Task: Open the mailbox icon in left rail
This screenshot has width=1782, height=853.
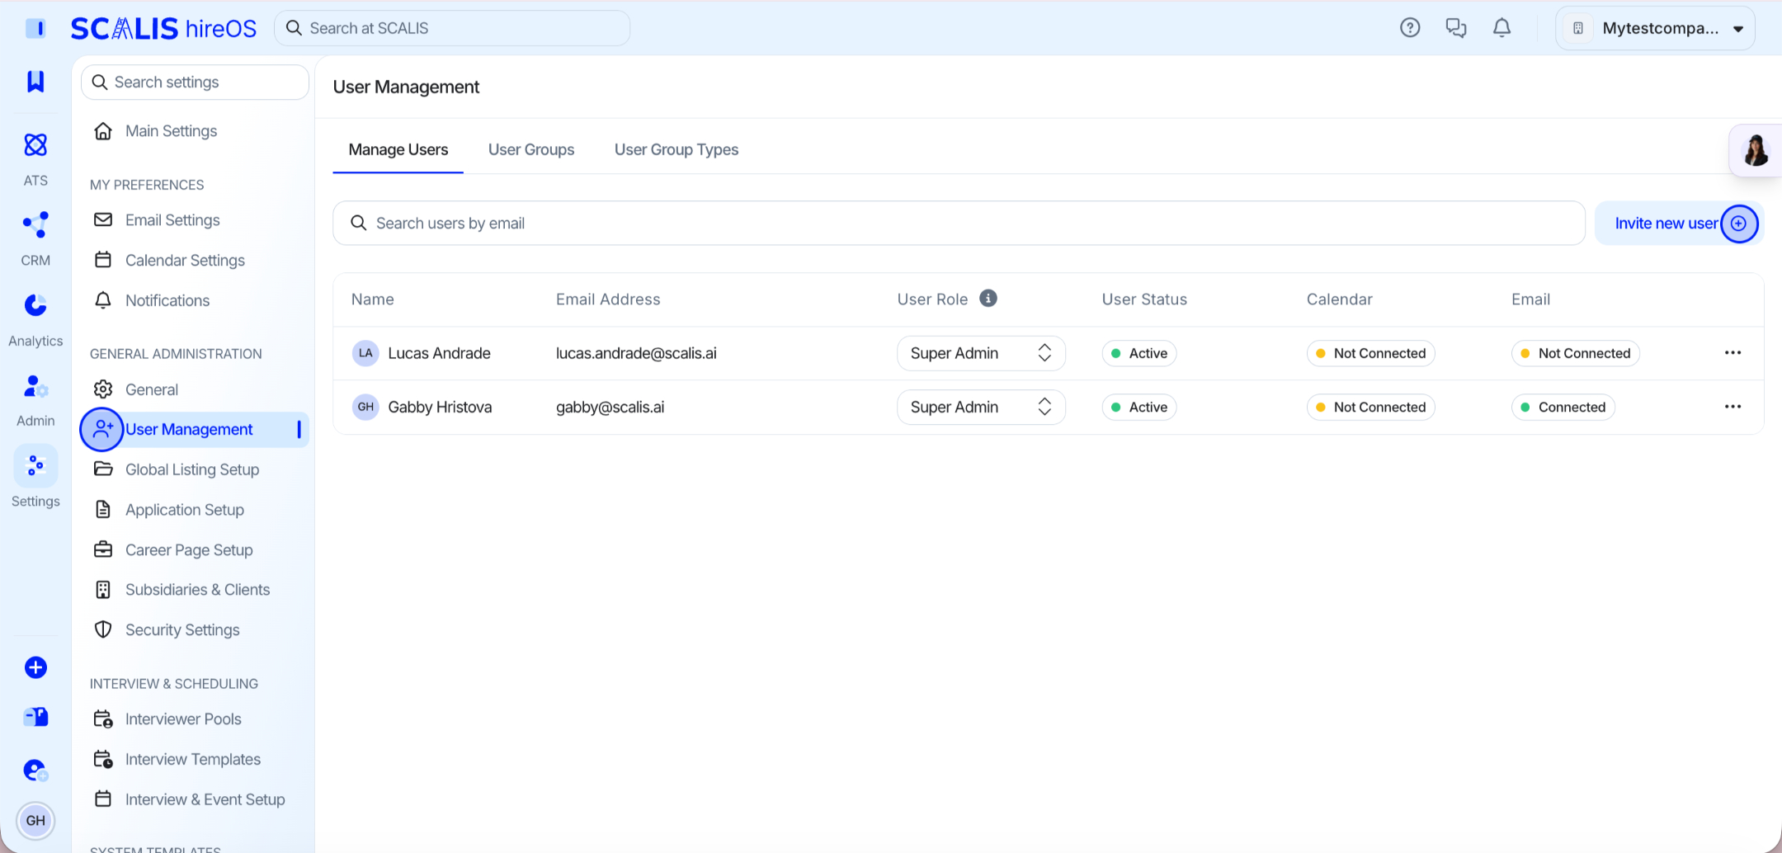Action: click(35, 717)
